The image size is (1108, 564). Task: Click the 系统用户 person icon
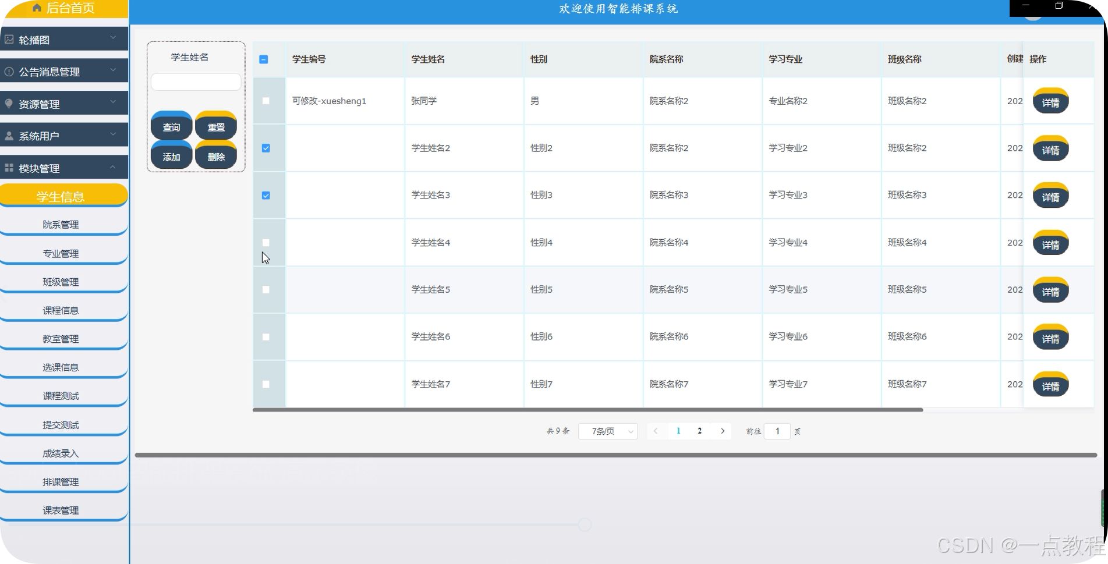coord(9,136)
